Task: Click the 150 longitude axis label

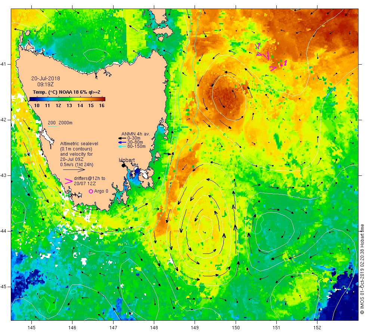Action: tap(236, 328)
